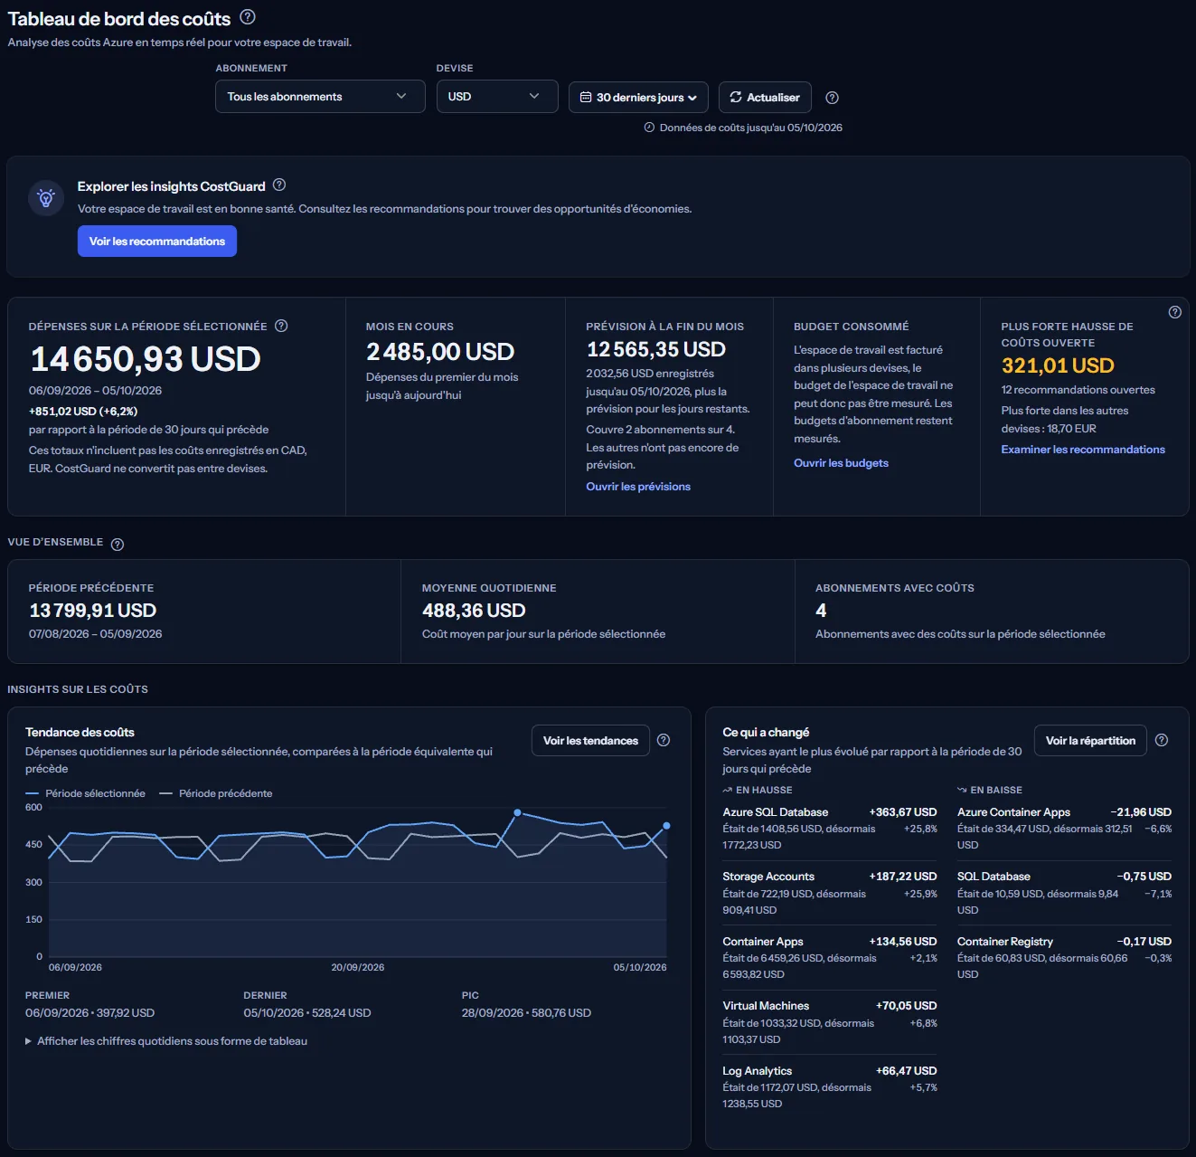Open the 30 derniers jours date range dropdown
The image size is (1196, 1157).
[x=638, y=98]
